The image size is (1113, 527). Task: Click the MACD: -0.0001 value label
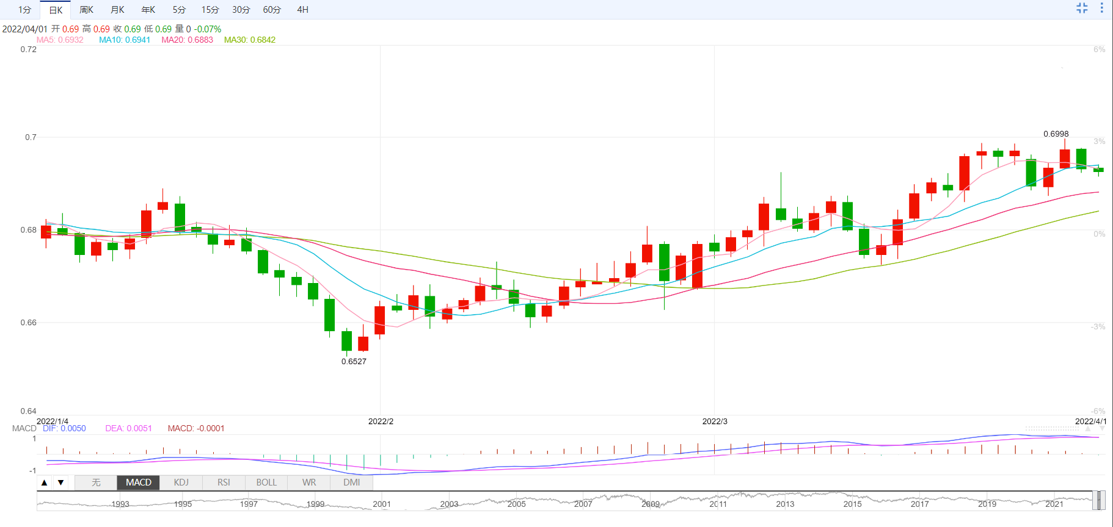click(196, 428)
